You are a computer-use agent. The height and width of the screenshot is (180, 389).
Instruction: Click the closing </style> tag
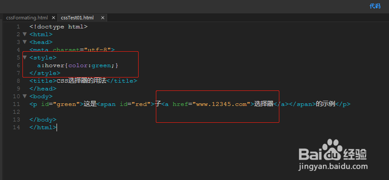(x=44, y=73)
